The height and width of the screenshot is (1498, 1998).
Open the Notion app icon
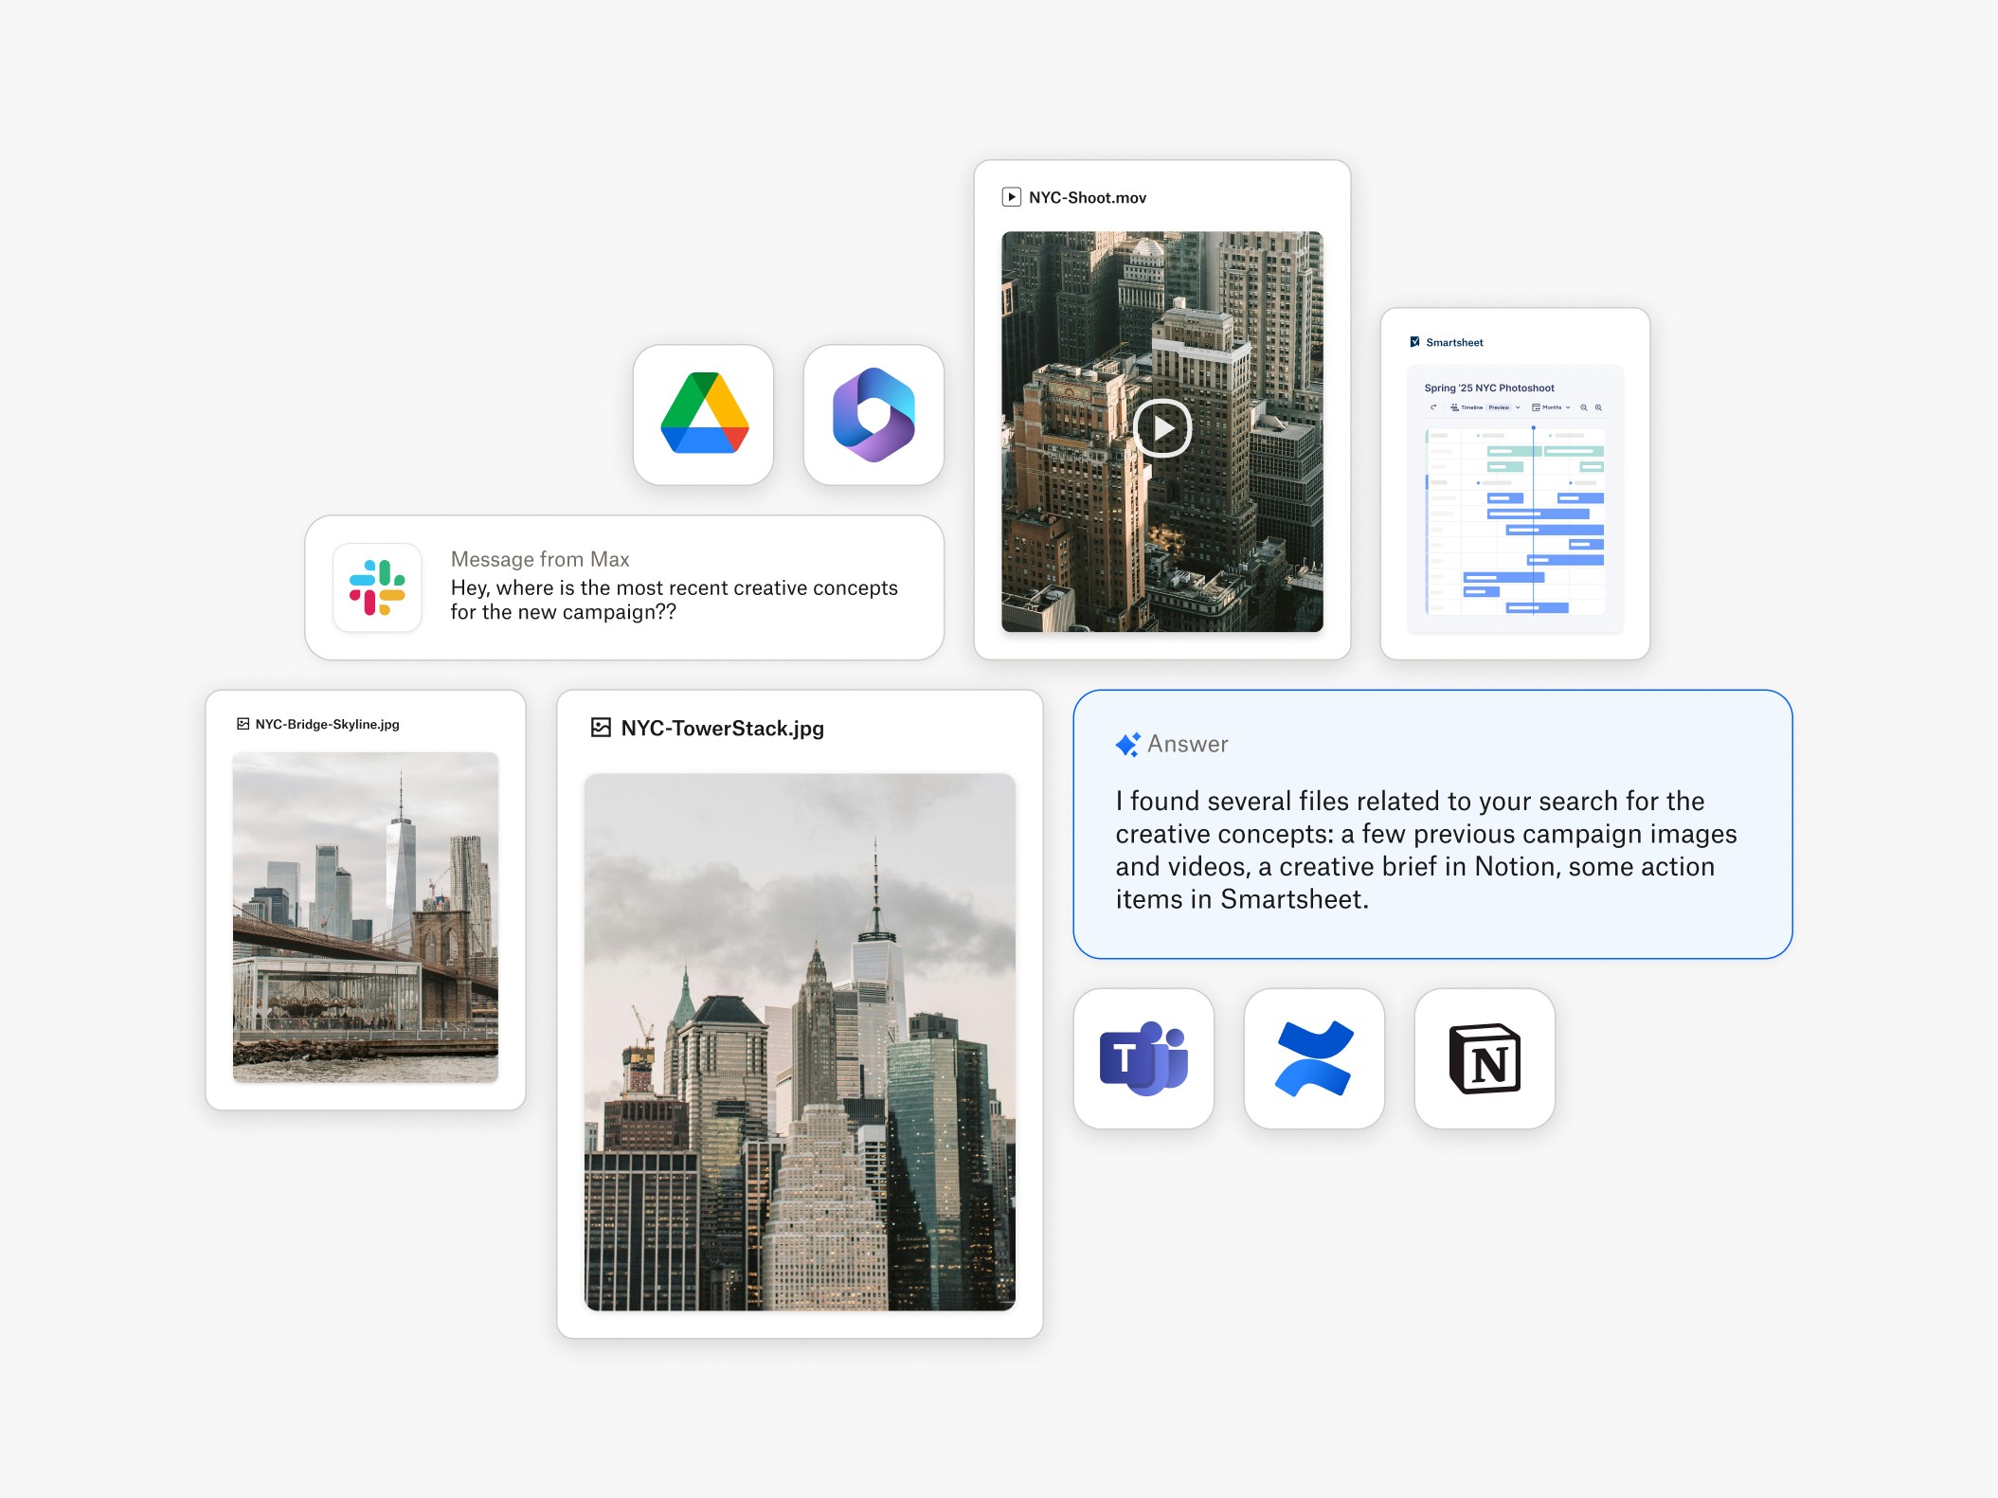pyautogui.click(x=1485, y=1058)
